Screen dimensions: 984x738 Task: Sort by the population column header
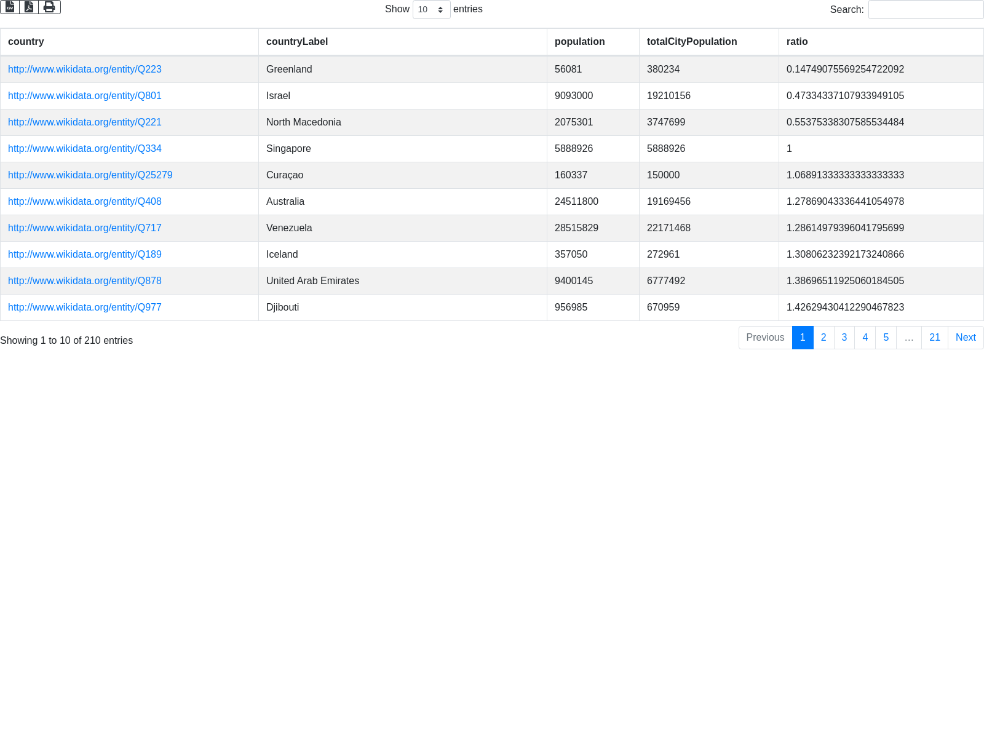(579, 42)
